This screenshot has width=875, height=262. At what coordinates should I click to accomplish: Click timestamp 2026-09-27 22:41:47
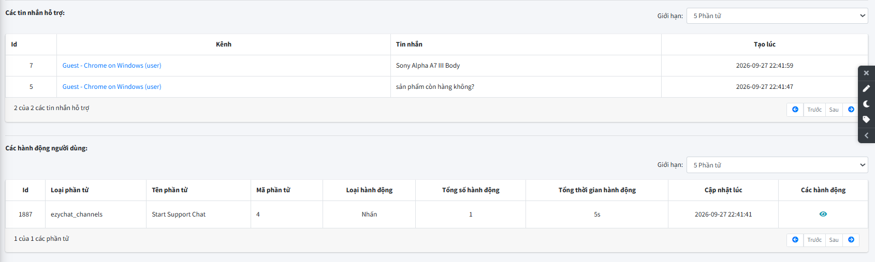(x=765, y=87)
